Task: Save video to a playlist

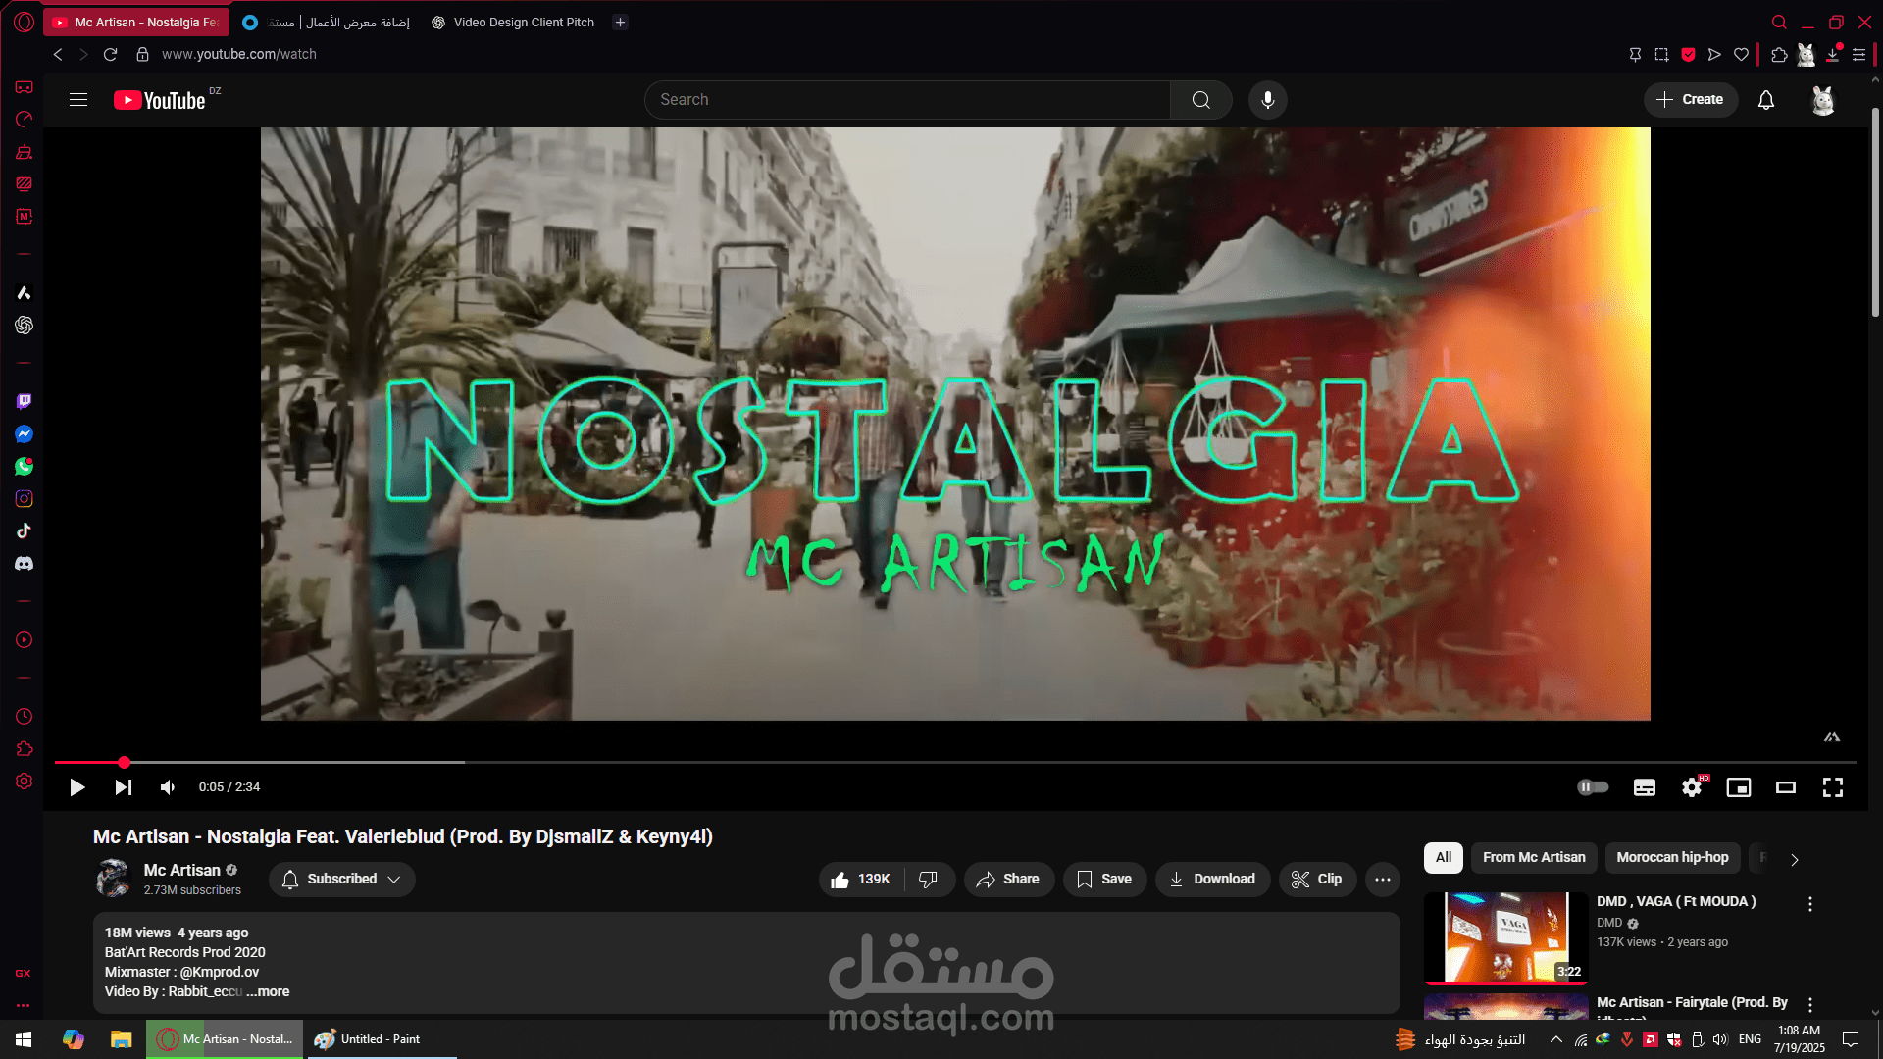Action: [x=1104, y=880]
